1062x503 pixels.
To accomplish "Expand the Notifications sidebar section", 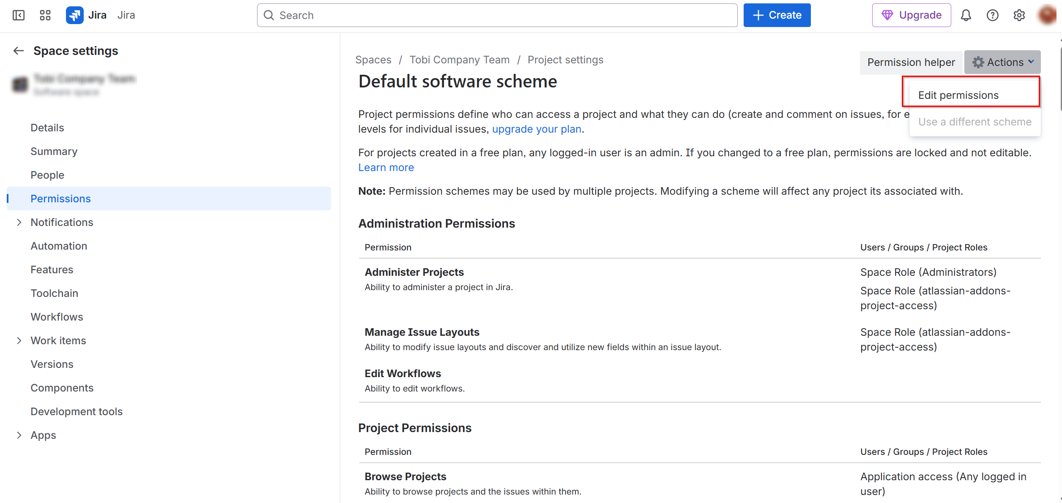I will 19,222.
